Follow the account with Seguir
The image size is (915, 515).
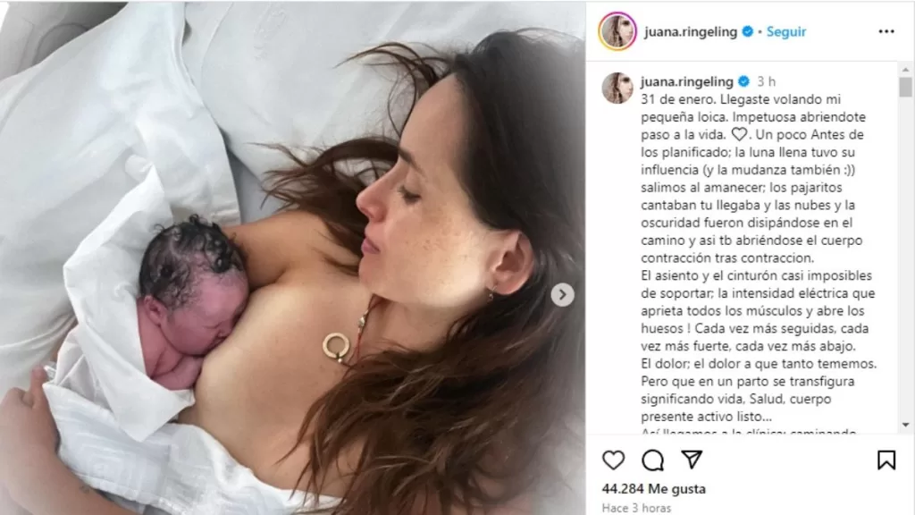coord(786,32)
